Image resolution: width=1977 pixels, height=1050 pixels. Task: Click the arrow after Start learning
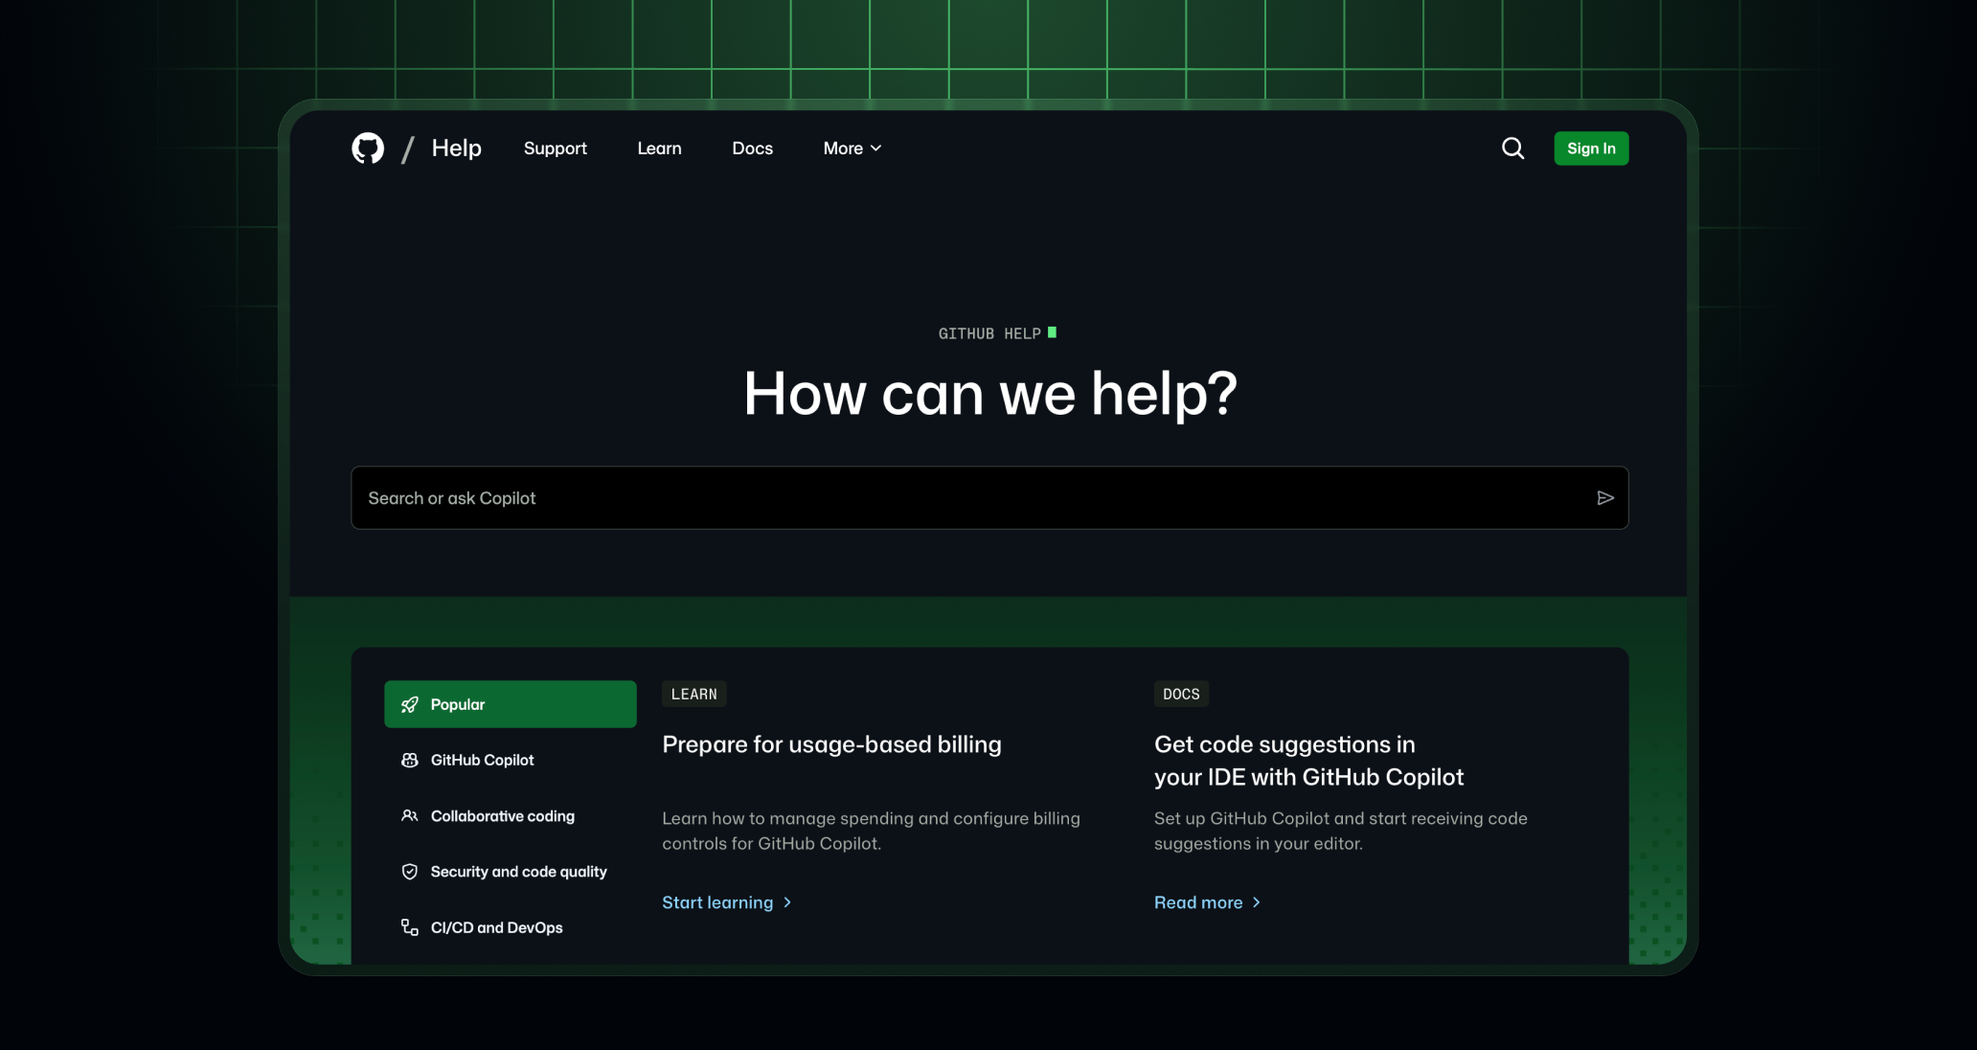(x=787, y=902)
